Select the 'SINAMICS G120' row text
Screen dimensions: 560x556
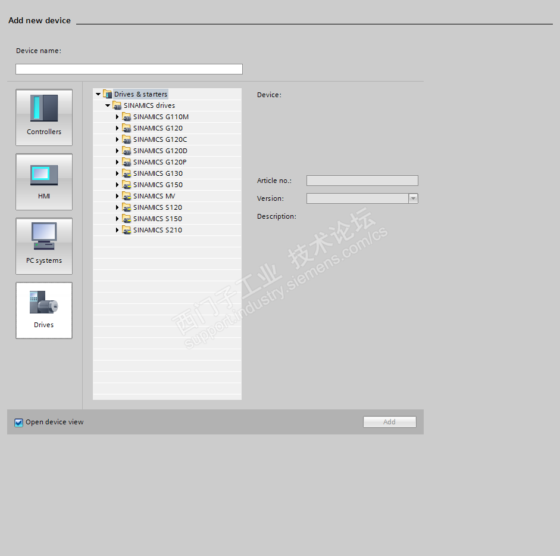pos(158,128)
